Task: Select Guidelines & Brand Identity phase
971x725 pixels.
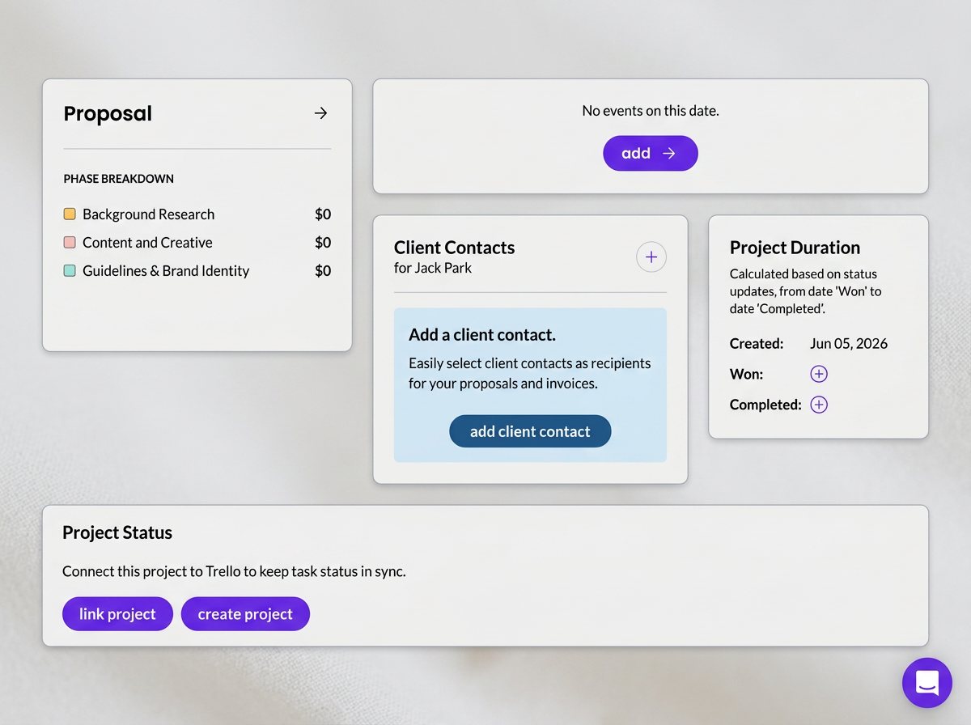Action: [197, 271]
